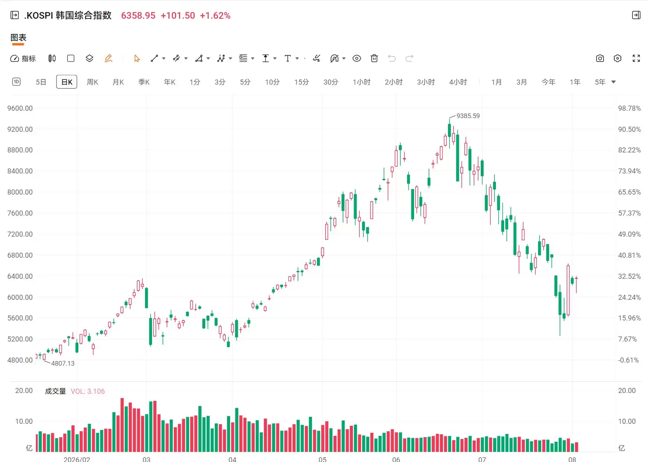648x462 pixels.
Task: Collapse the right panel via the top-right arrow icon
Action: 636,15
